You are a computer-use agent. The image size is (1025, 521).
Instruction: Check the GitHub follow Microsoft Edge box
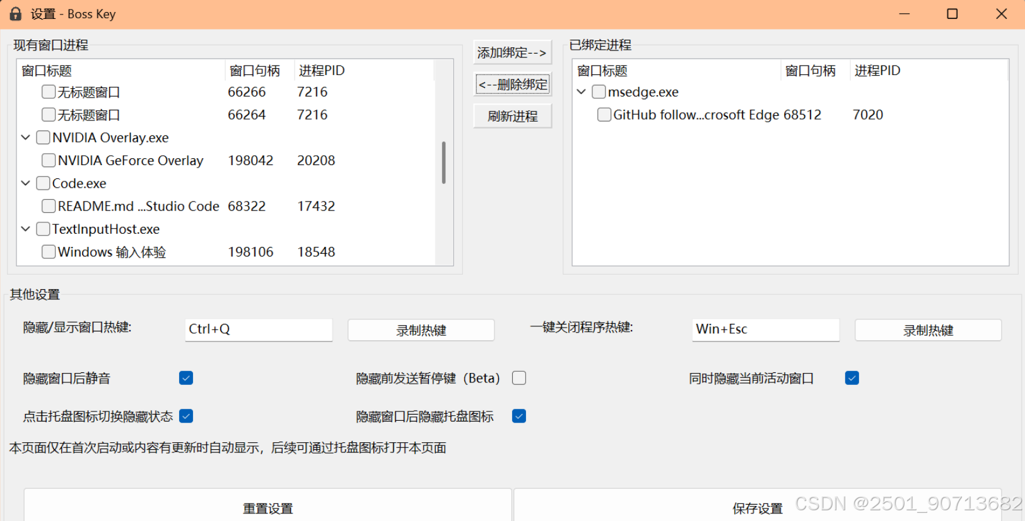click(x=604, y=115)
